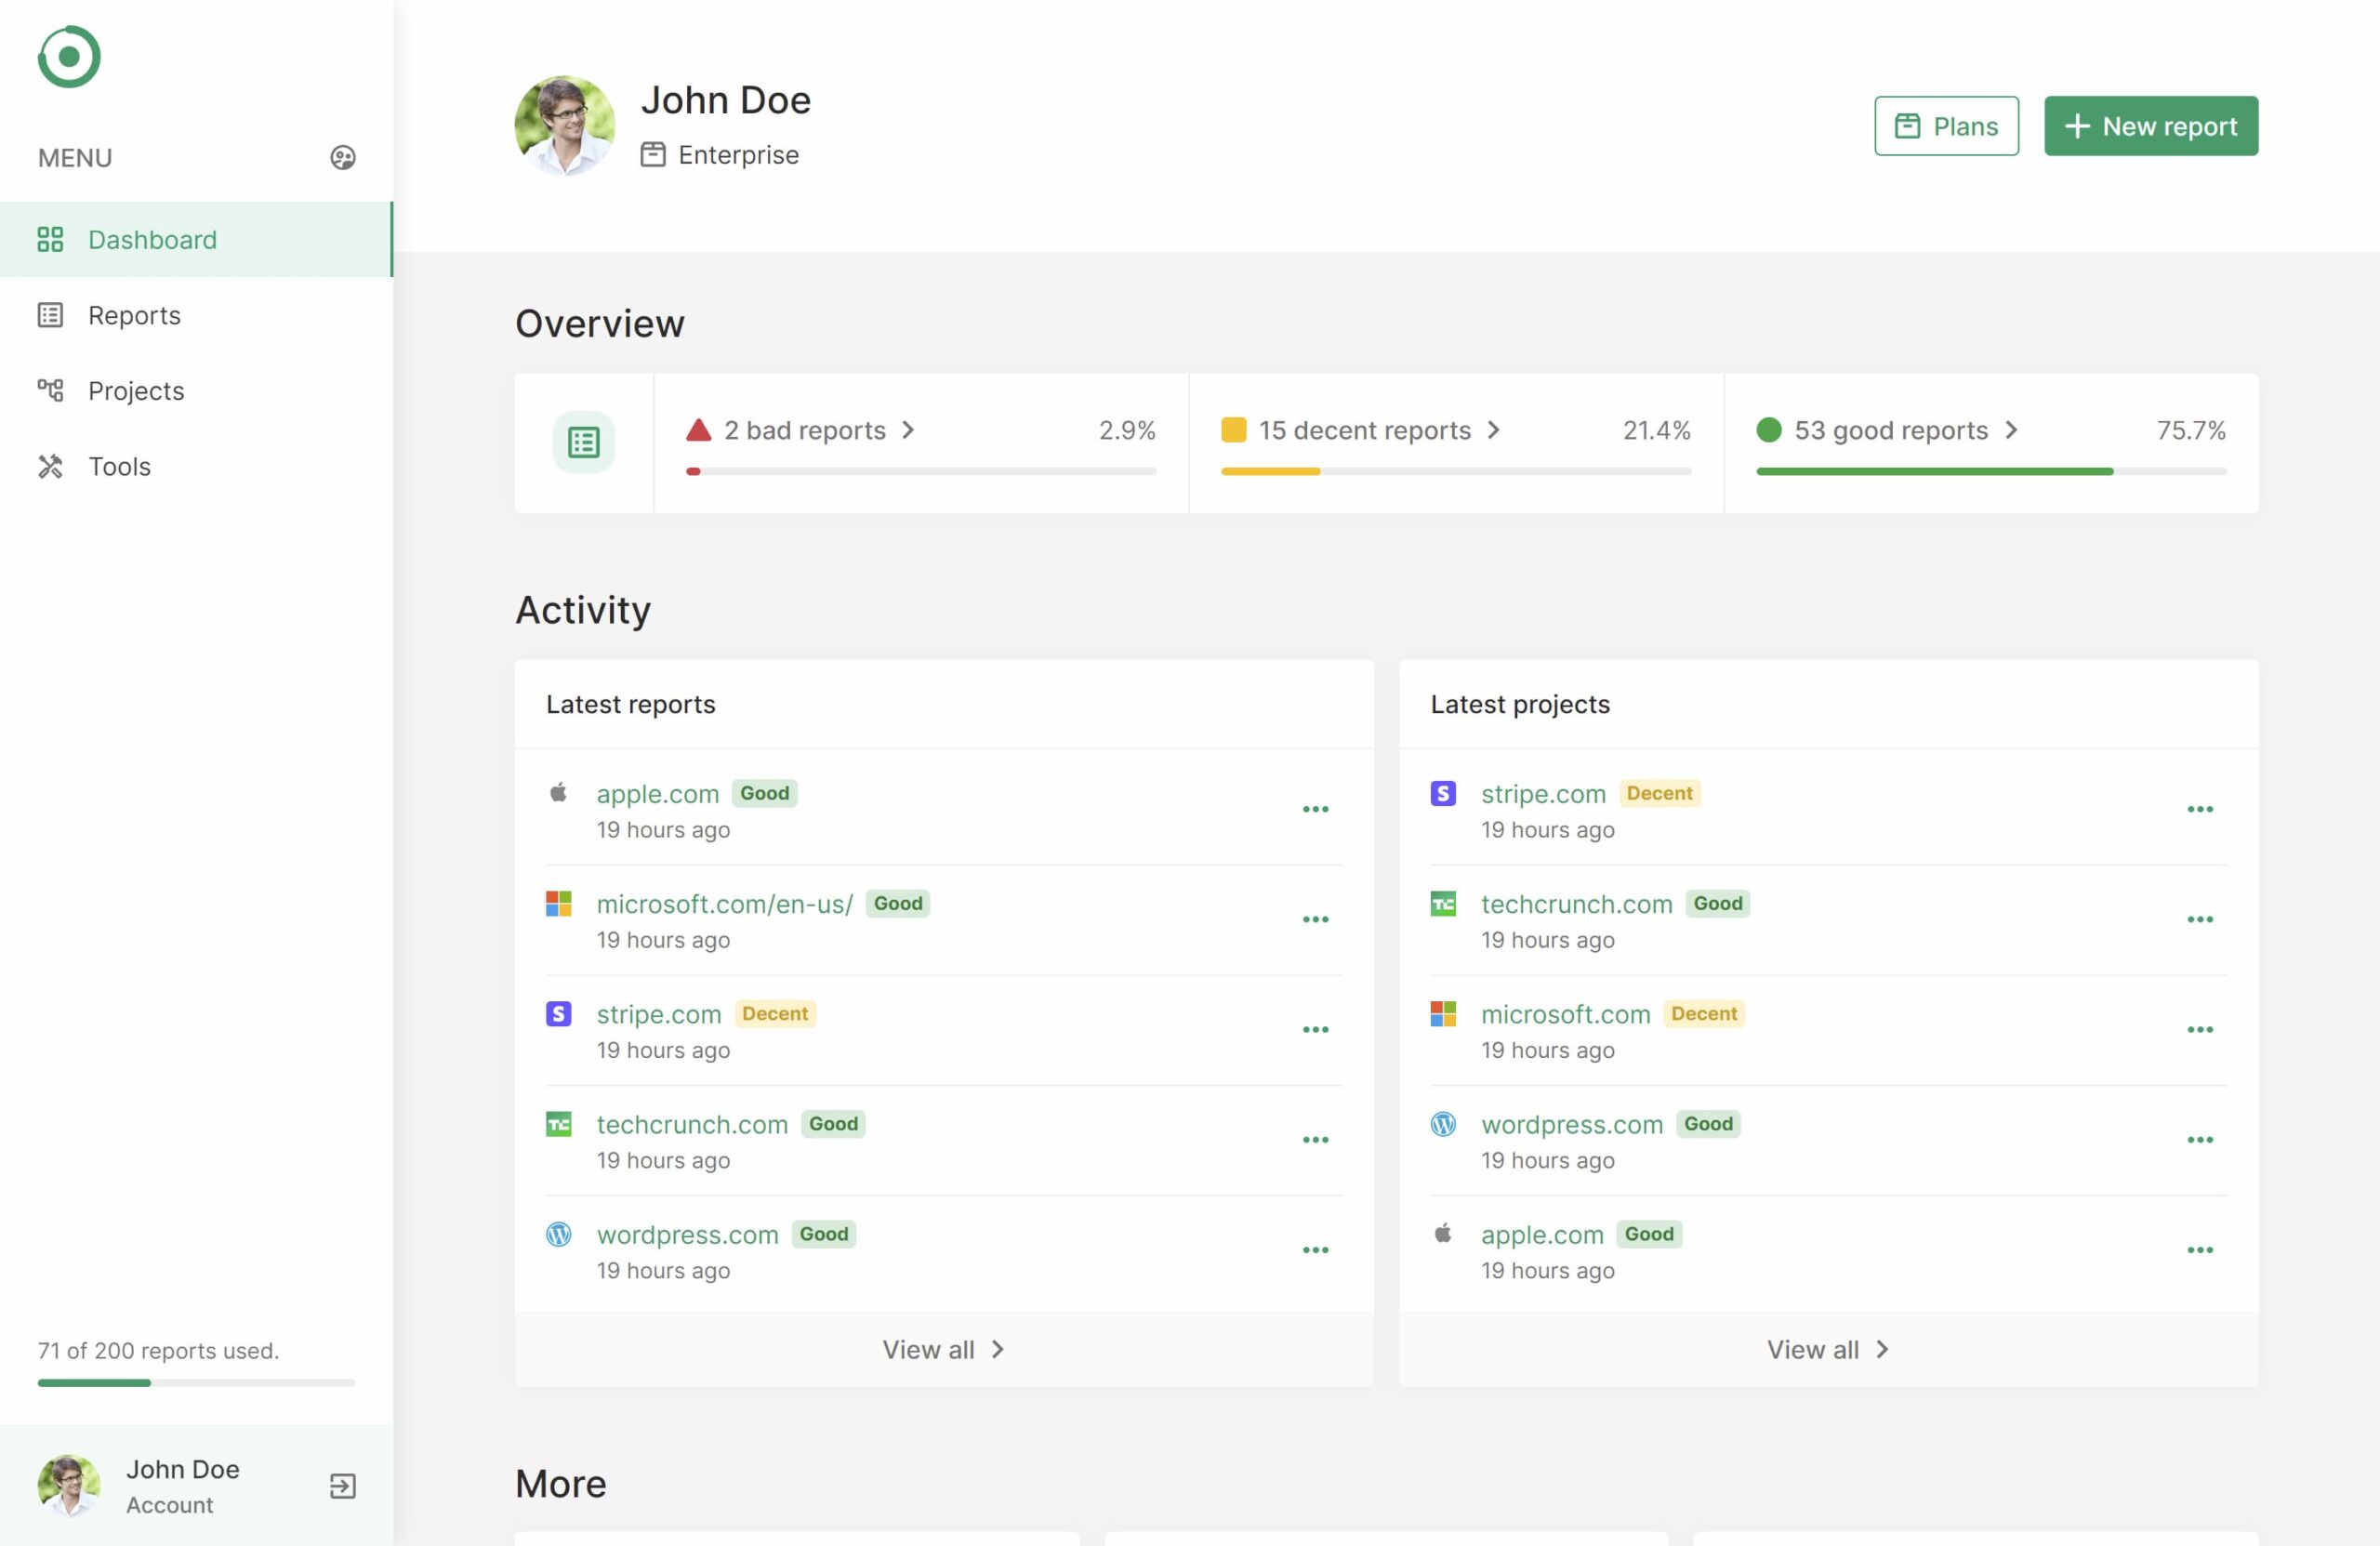Open options menu for stripe.com project

pos(2199,809)
